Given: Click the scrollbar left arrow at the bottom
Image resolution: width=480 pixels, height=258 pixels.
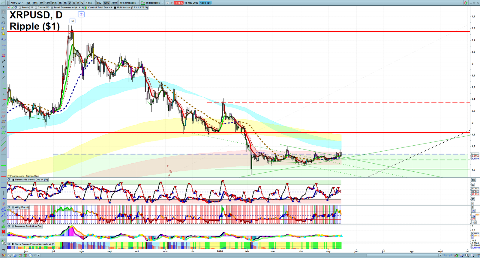Looking at the screenshot, I should (38, 255).
